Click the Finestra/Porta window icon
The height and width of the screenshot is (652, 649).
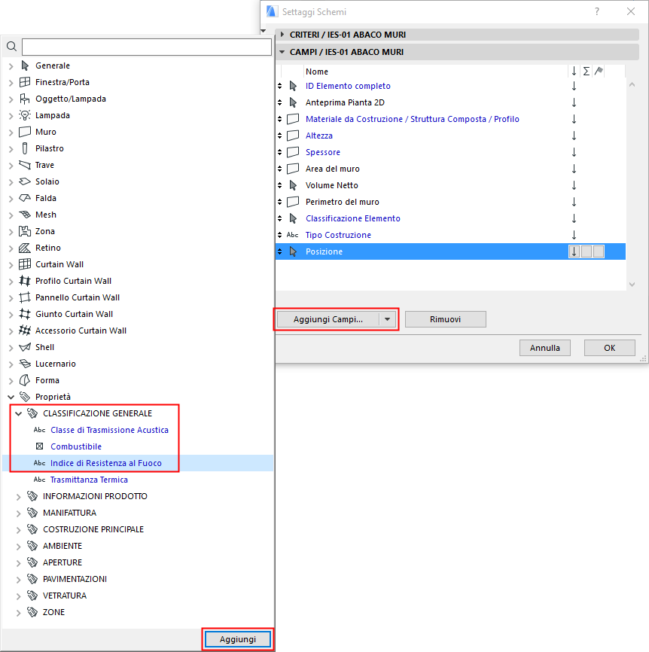click(25, 82)
